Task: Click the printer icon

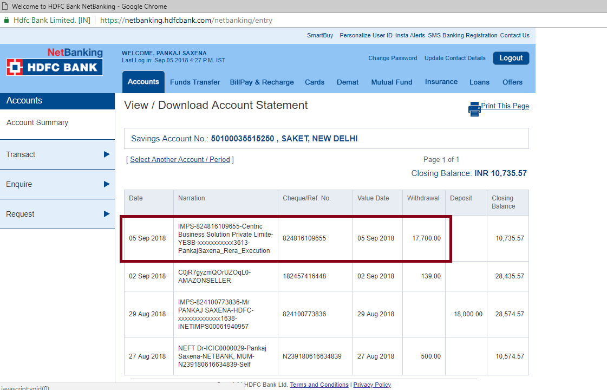Action: tap(474, 109)
